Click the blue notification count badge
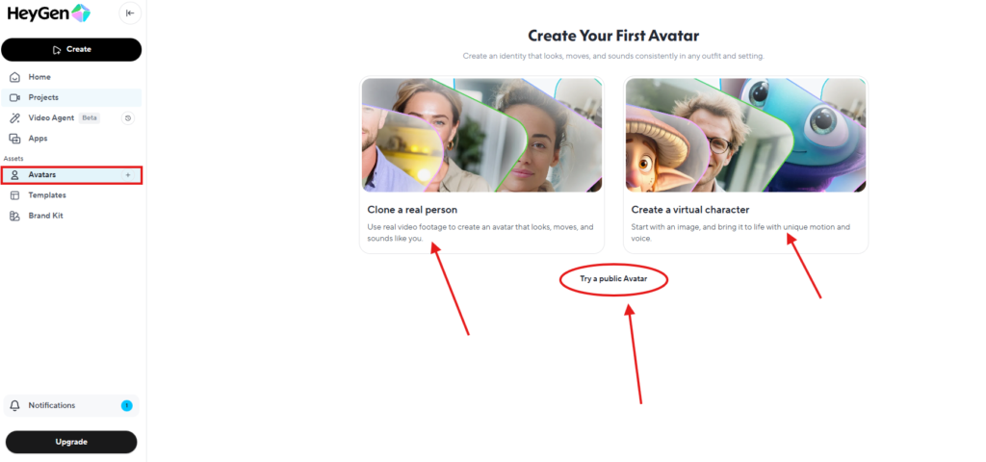Image resolution: width=986 pixels, height=462 pixels. tap(127, 406)
